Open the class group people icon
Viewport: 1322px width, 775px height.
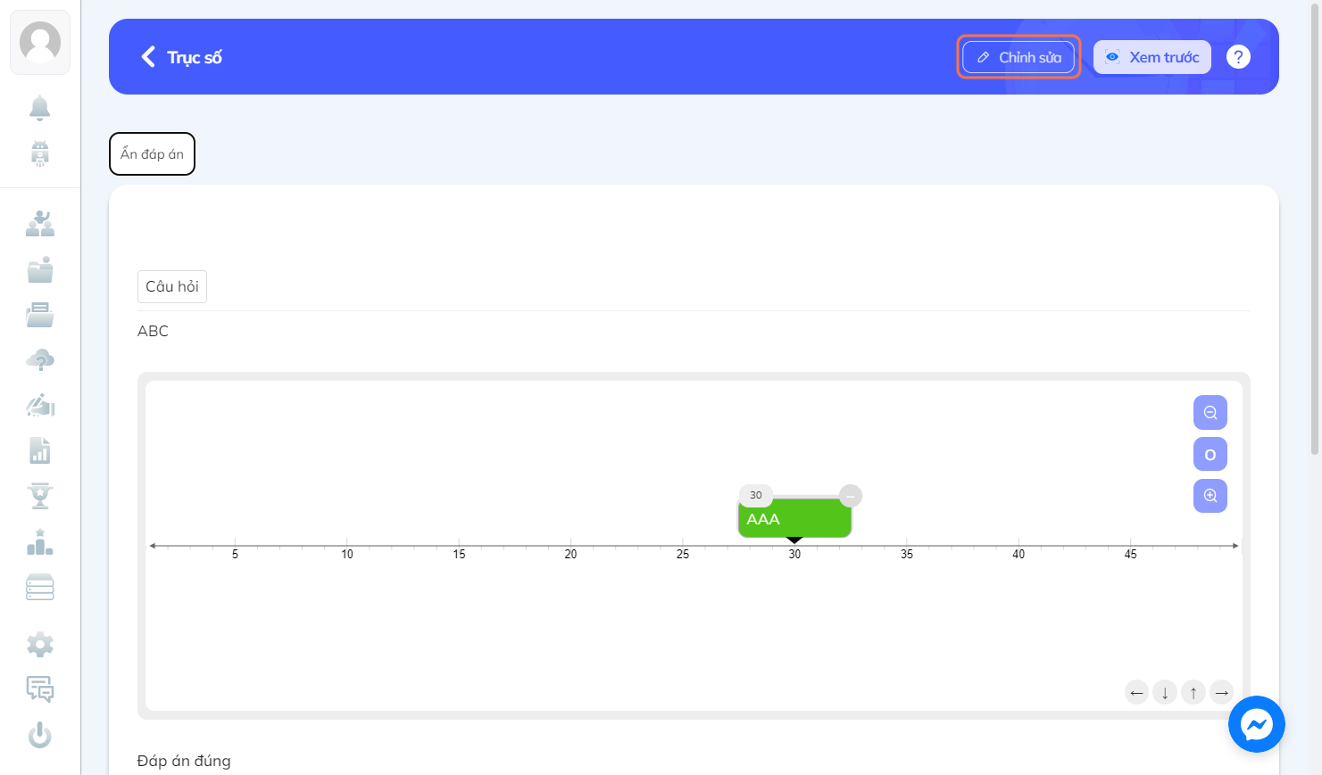[x=40, y=223]
